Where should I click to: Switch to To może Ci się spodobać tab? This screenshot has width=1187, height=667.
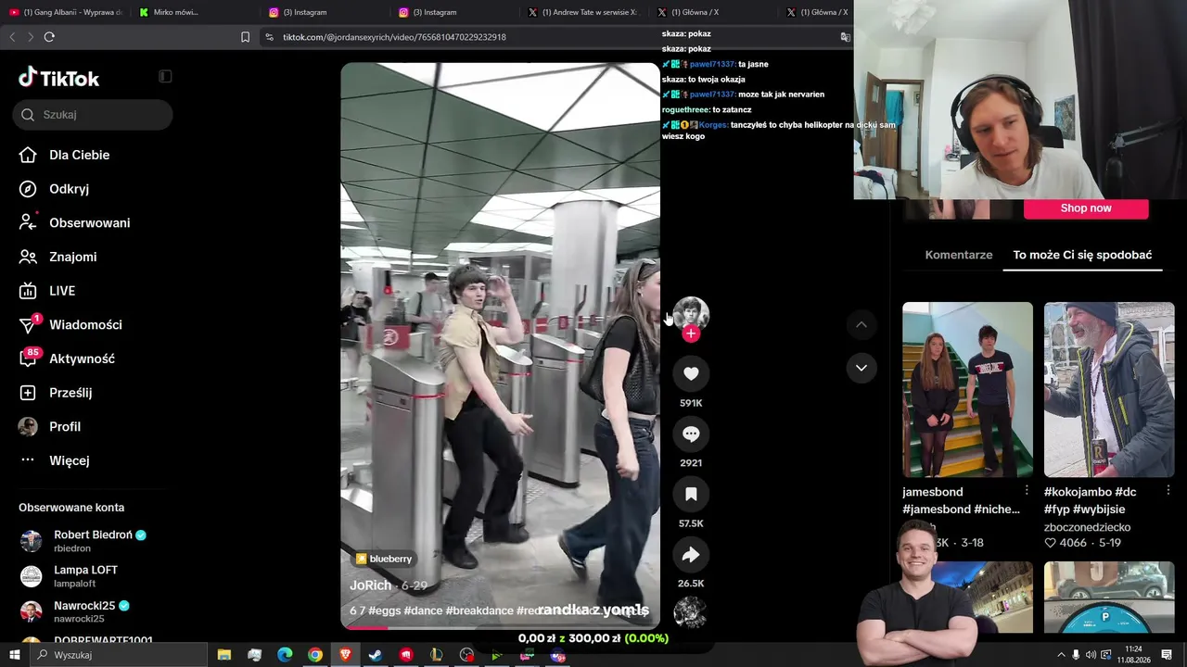click(x=1082, y=255)
